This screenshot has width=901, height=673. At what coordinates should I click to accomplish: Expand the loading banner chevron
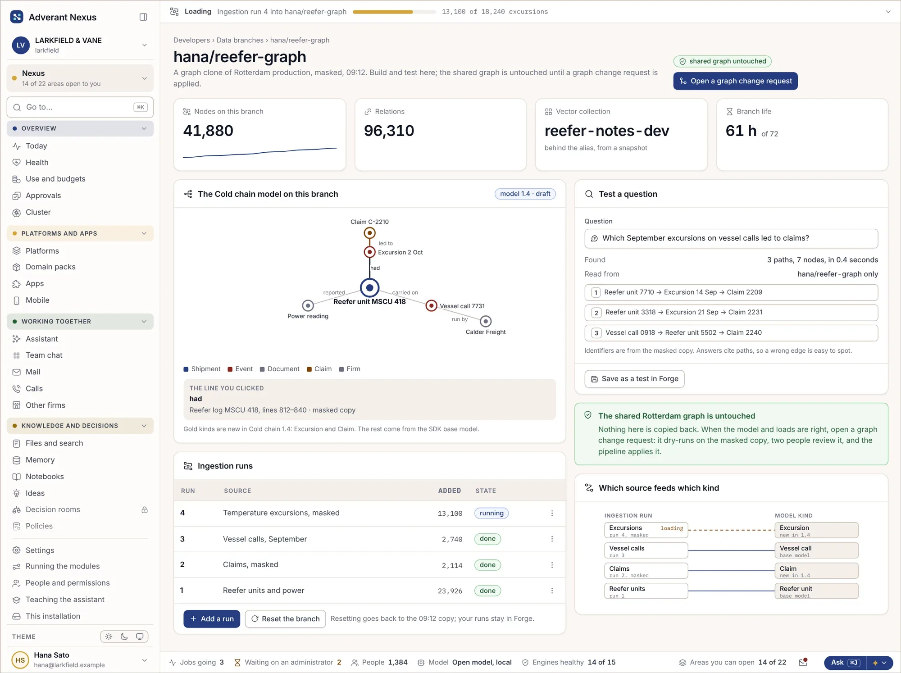[888, 12]
